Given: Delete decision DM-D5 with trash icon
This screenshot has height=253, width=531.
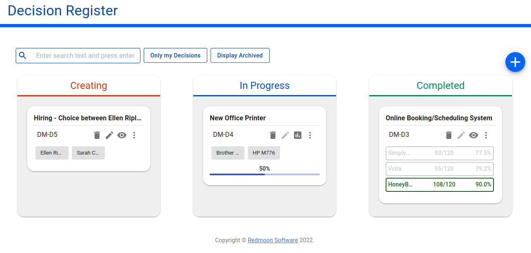Looking at the screenshot, I should (x=97, y=135).
